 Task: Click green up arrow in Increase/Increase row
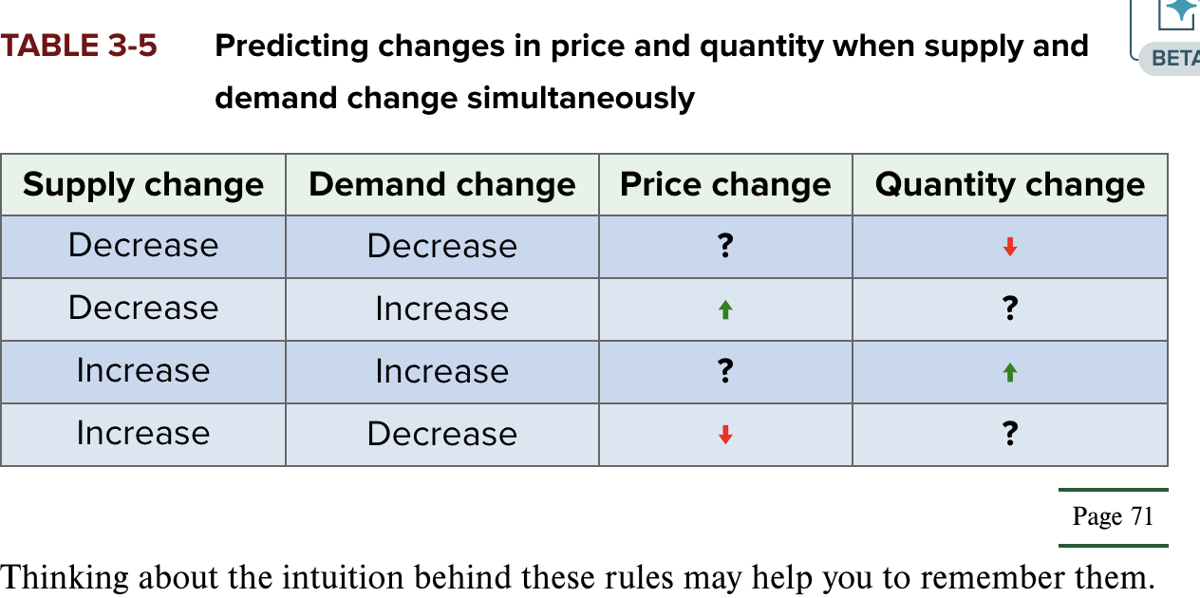click(x=1010, y=372)
